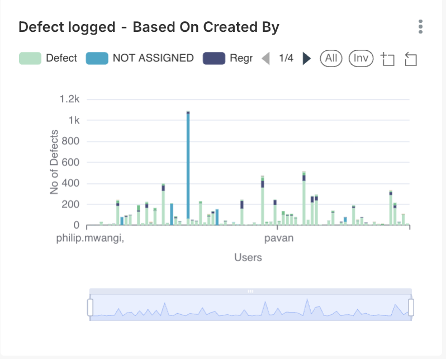Click the pavan x-axis label
The height and width of the screenshot is (359, 446).
tap(279, 239)
